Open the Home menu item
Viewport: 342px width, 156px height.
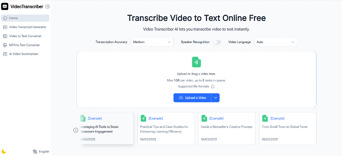(25, 18)
